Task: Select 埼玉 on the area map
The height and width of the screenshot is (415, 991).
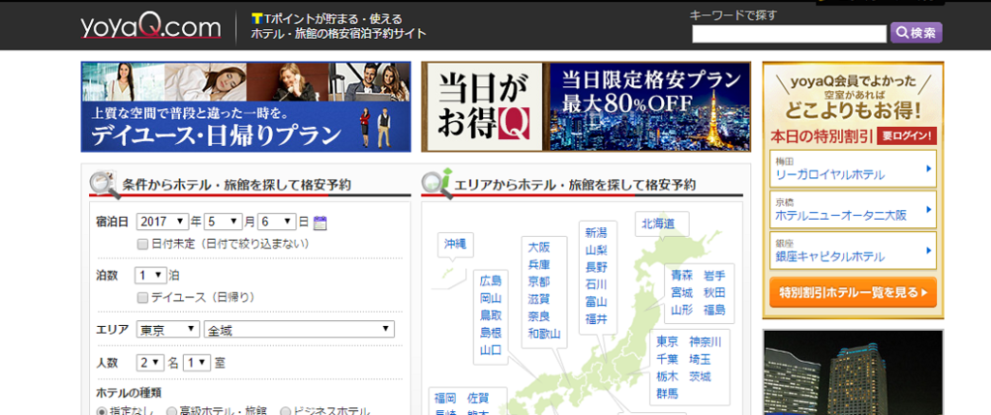Action: (700, 359)
